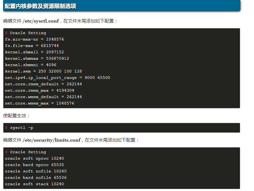Viewport: 254px width, 191px height.
Task: Click the line kernel.shmmni = 4096
Action: point(31,65)
